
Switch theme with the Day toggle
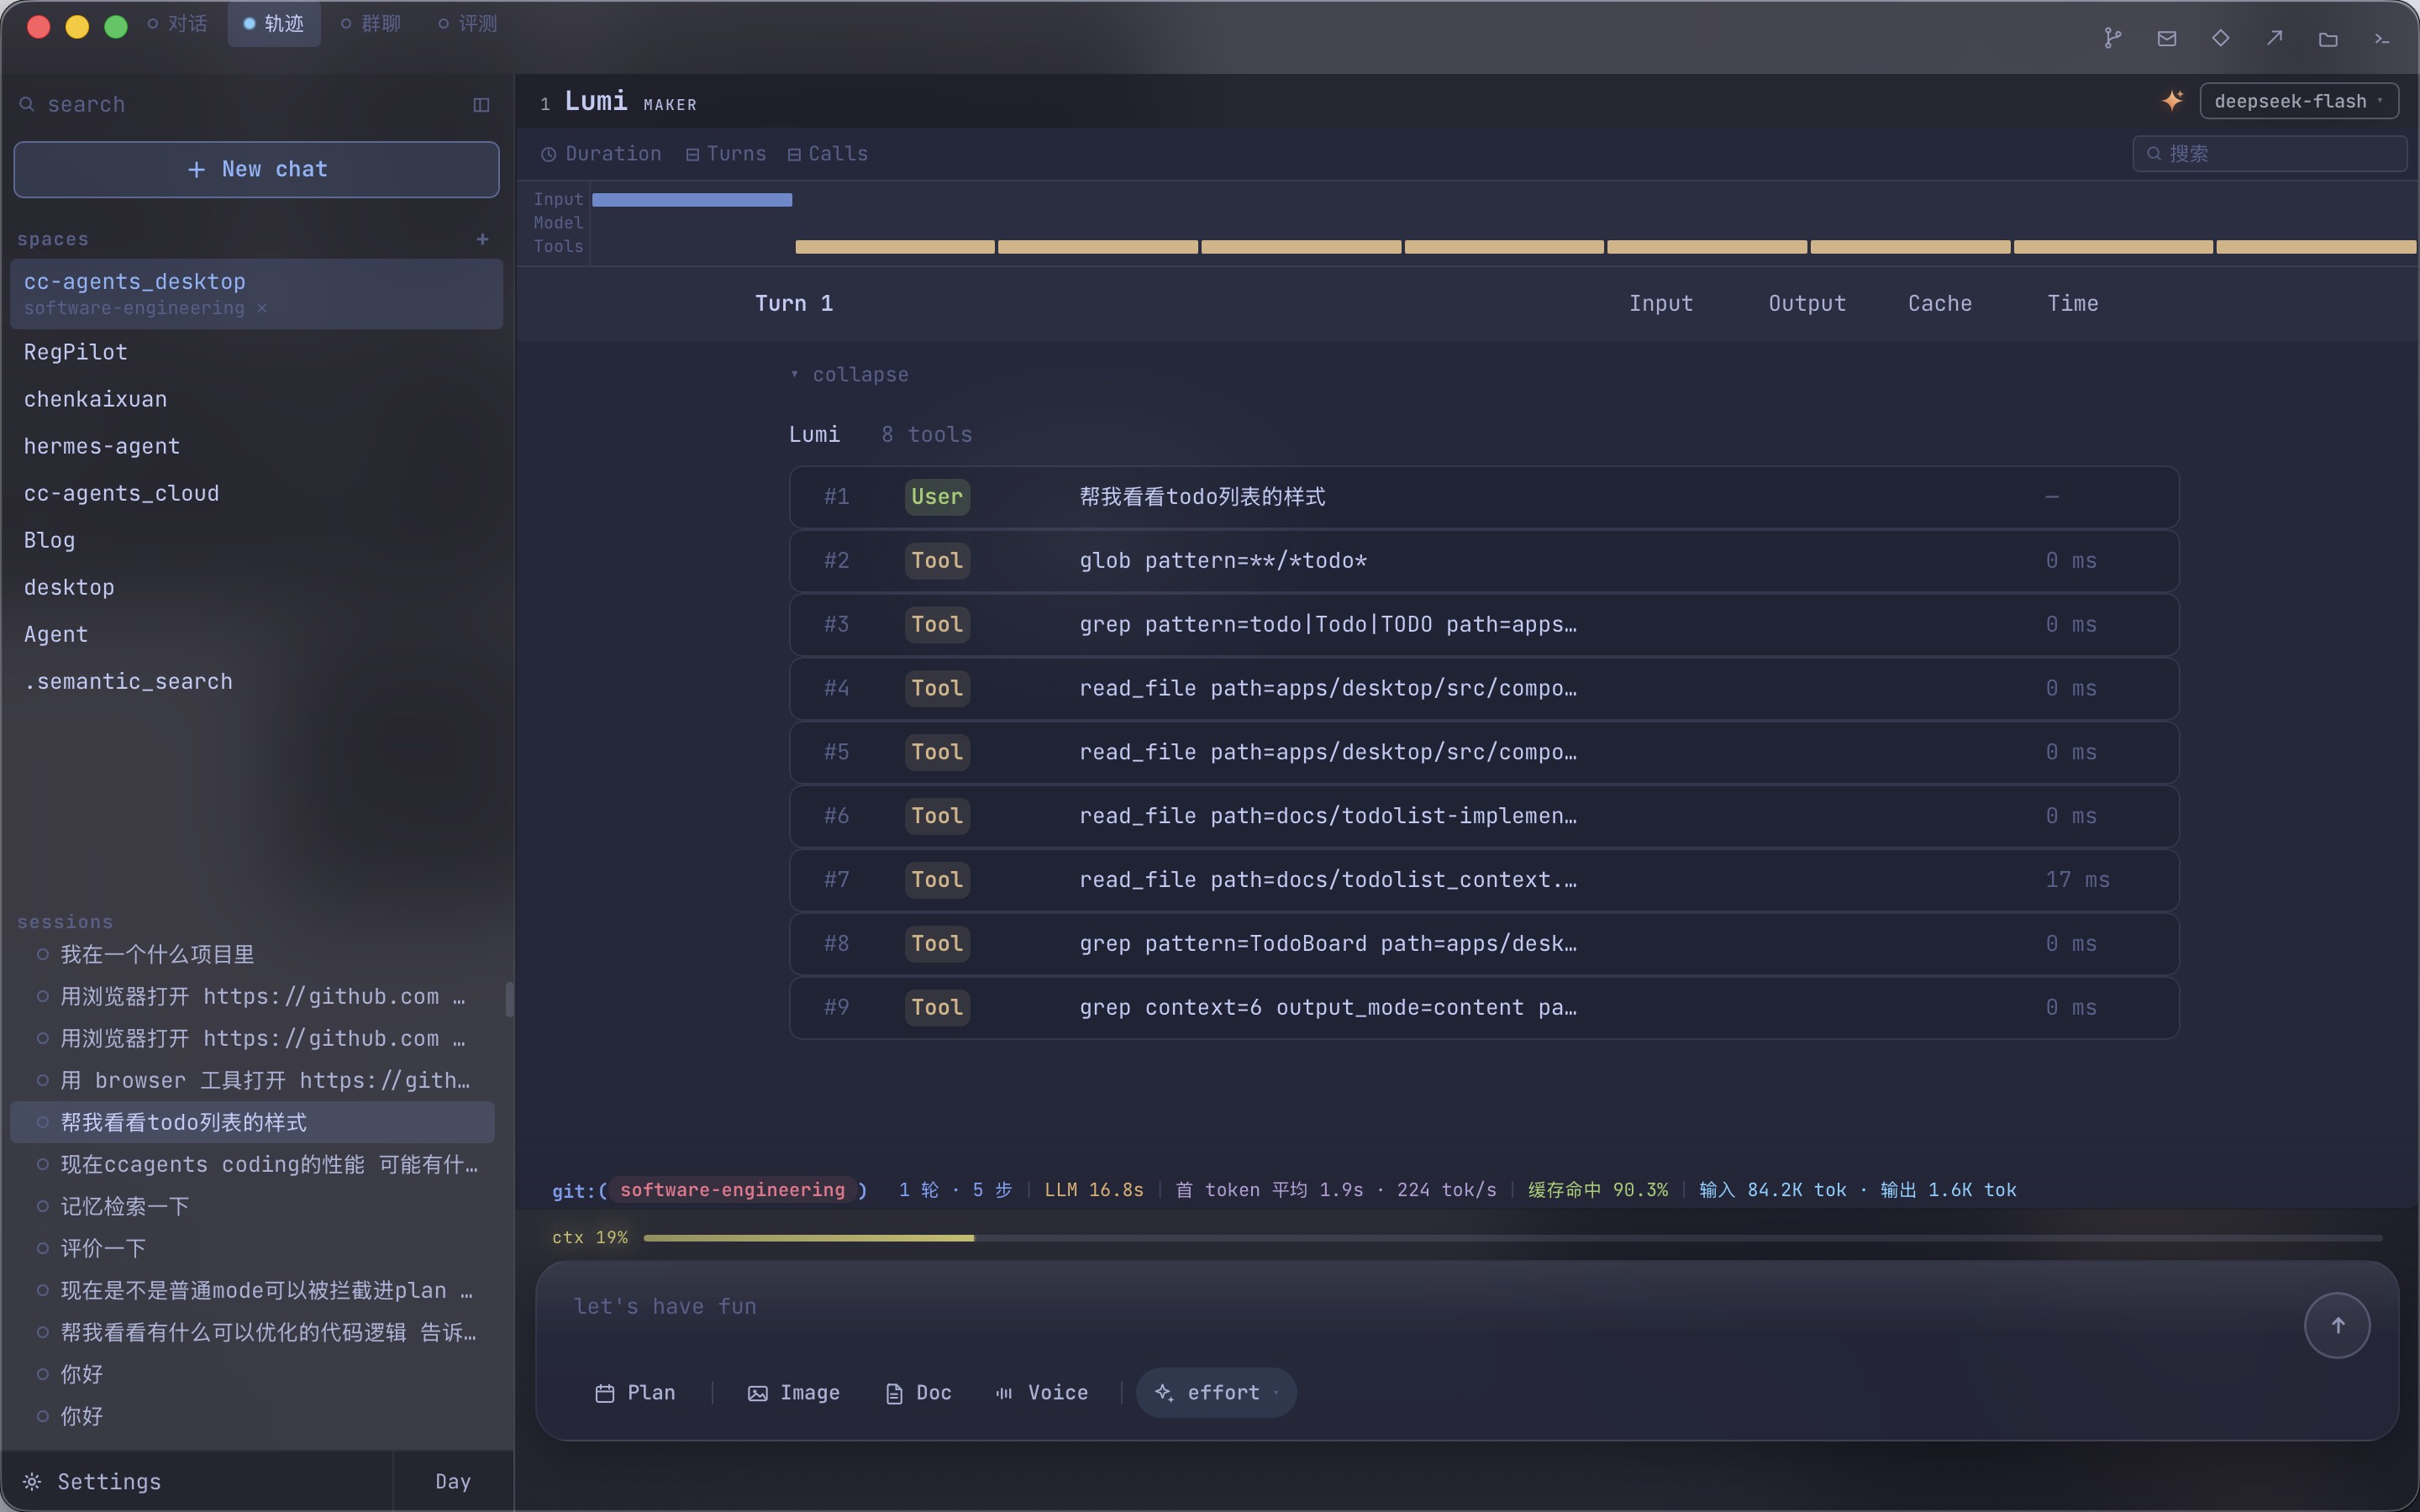point(453,1481)
